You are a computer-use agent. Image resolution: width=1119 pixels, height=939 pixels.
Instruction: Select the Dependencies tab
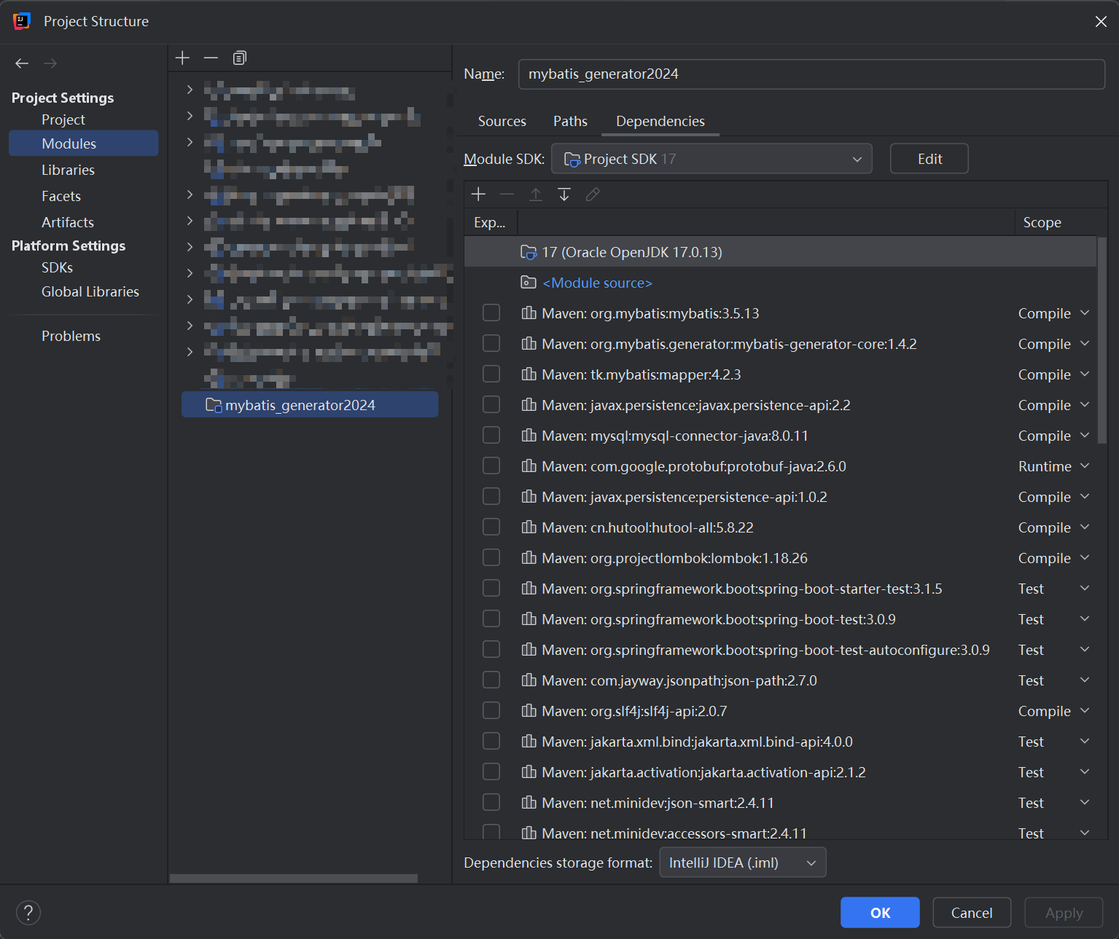pyautogui.click(x=660, y=121)
